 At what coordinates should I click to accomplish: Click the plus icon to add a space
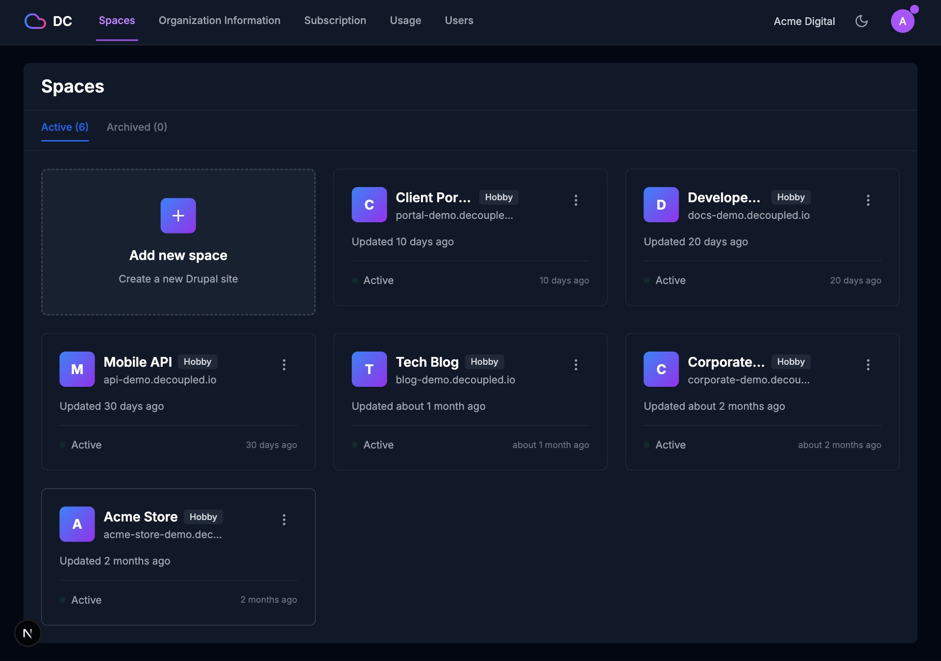coord(178,215)
